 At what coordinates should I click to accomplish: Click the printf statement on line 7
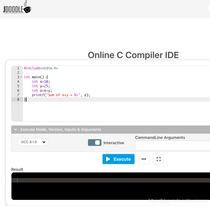[61, 95]
